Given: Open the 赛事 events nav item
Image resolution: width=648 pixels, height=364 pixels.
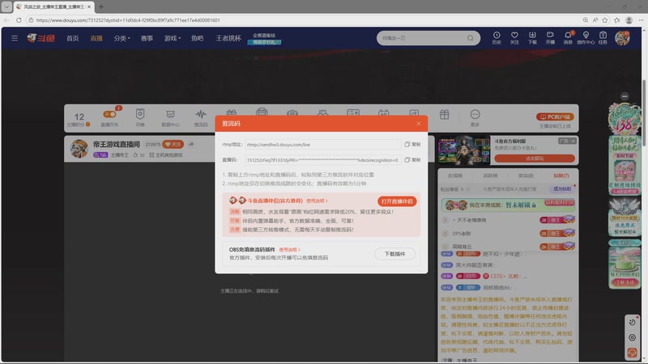Looking at the screenshot, I should (147, 38).
